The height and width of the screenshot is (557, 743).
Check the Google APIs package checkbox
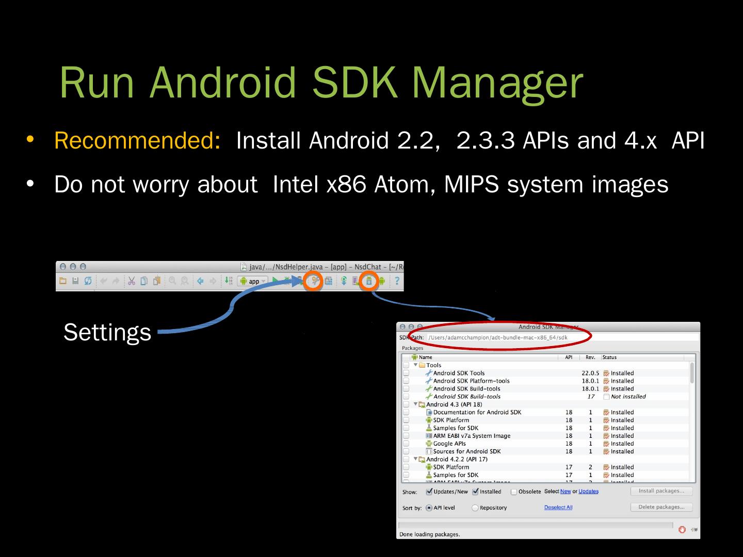click(x=406, y=444)
